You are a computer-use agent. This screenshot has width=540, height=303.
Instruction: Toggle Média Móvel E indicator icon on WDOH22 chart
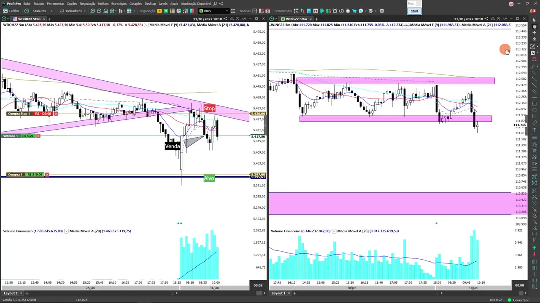[146, 25]
